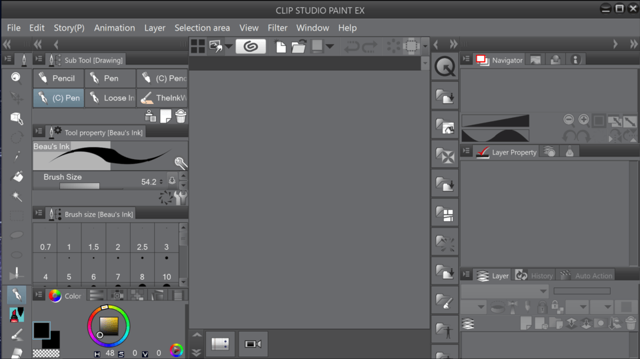
Task: Click the timeline filmstrip icon below canvas
Action: [220, 344]
